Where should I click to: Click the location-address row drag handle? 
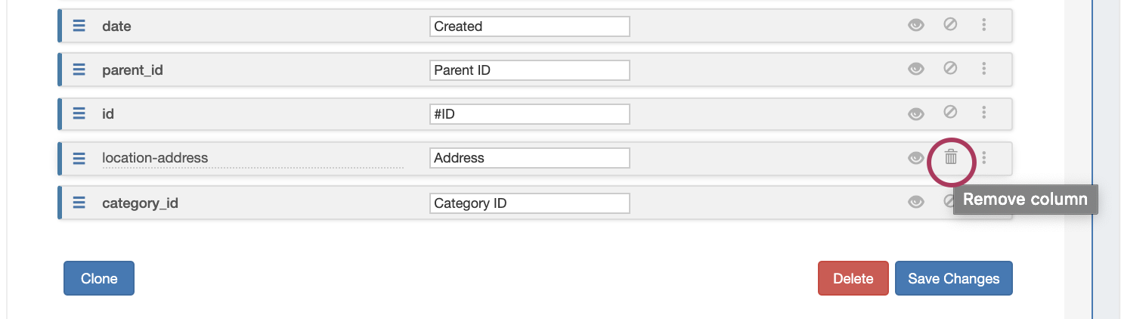point(79,158)
